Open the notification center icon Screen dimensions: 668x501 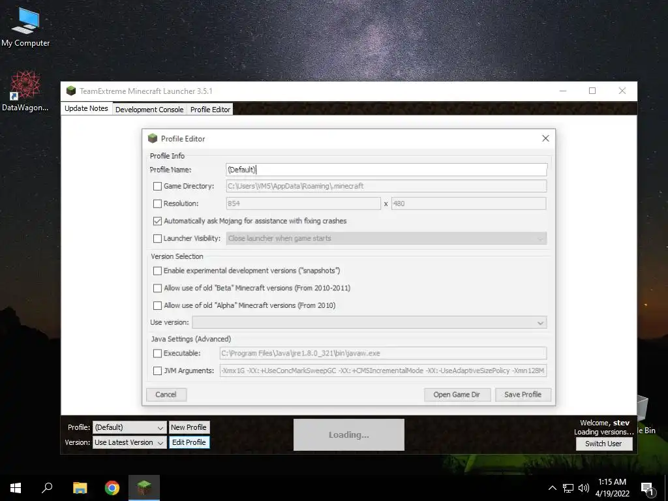[x=648, y=489]
